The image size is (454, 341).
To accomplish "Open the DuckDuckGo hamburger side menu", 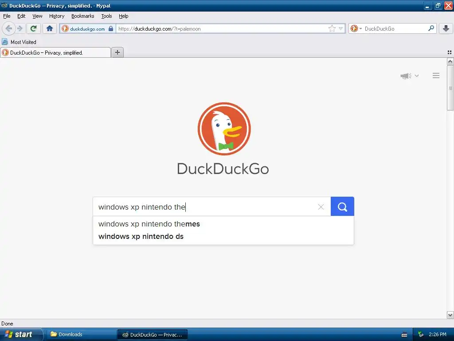I will pyautogui.click(x=436, y=75).
